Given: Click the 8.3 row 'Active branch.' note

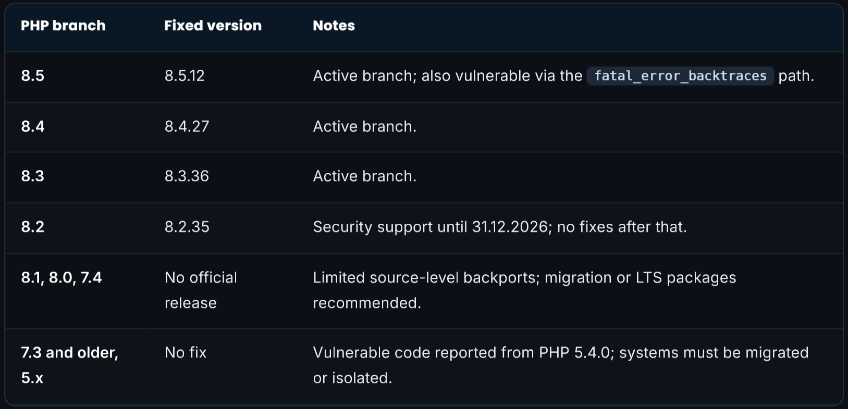Looking at the screenshot, I should point(365,176).
